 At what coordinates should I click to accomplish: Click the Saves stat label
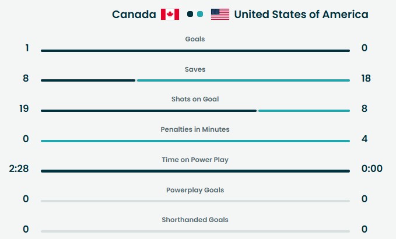195,69
